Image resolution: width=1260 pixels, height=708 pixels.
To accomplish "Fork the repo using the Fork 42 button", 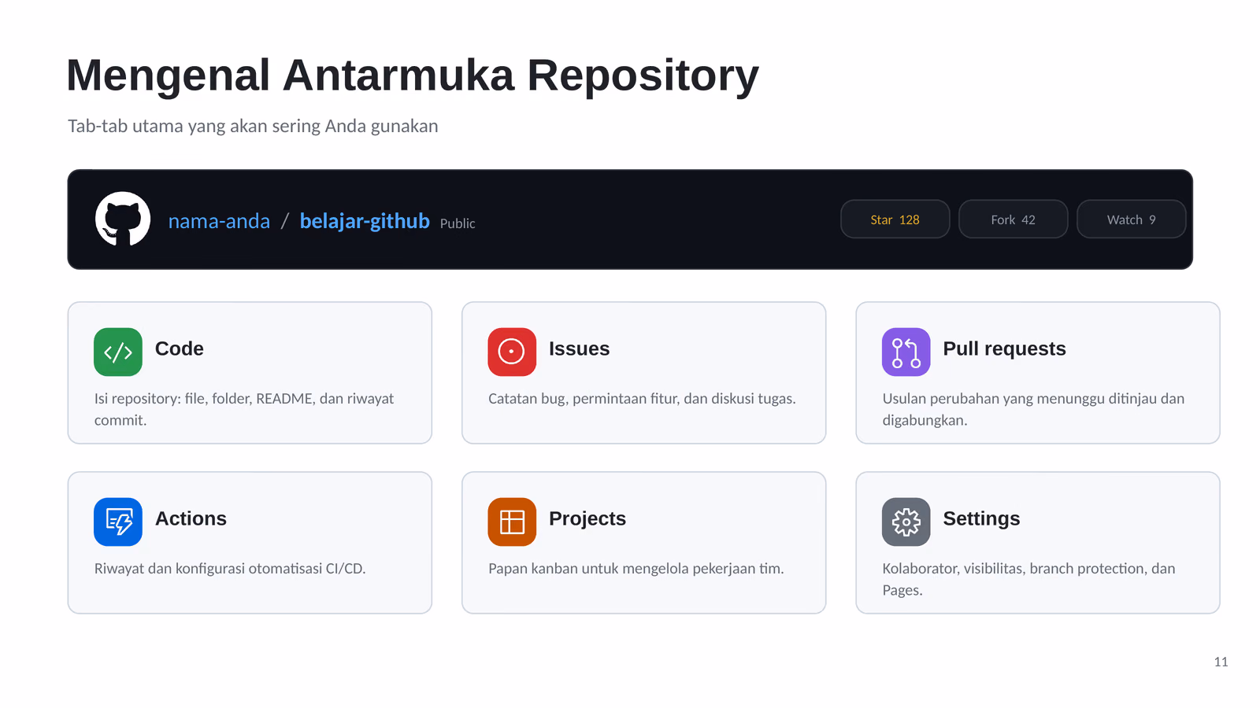I will (1014, 219).
